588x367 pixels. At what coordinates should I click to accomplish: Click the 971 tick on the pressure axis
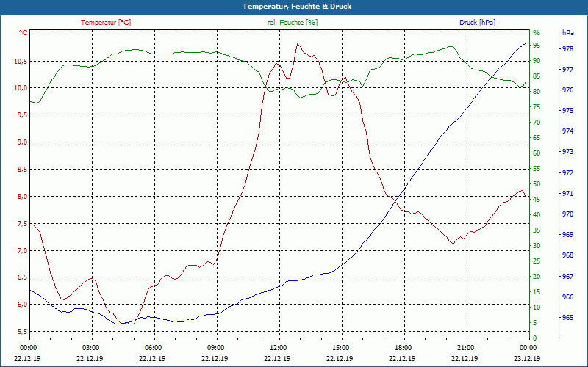coord(568,194)
